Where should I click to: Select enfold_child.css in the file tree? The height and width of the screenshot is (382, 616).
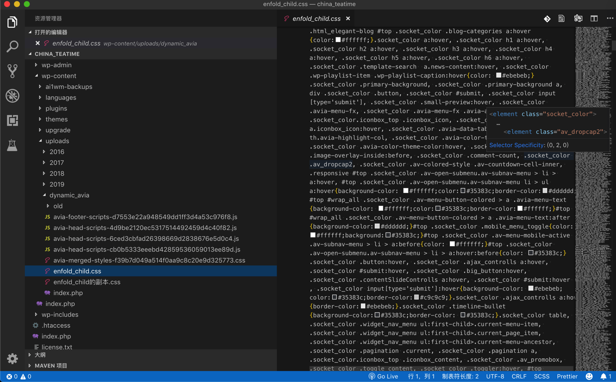tap(151, 271)
